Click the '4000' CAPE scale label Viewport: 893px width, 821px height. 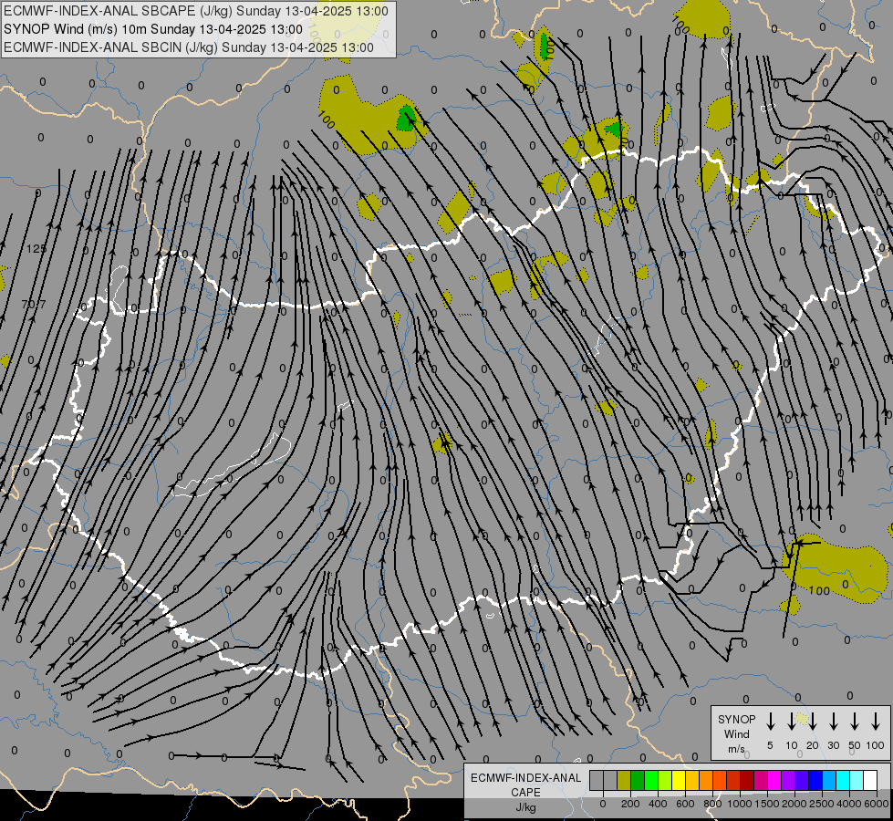pos(849,804)
